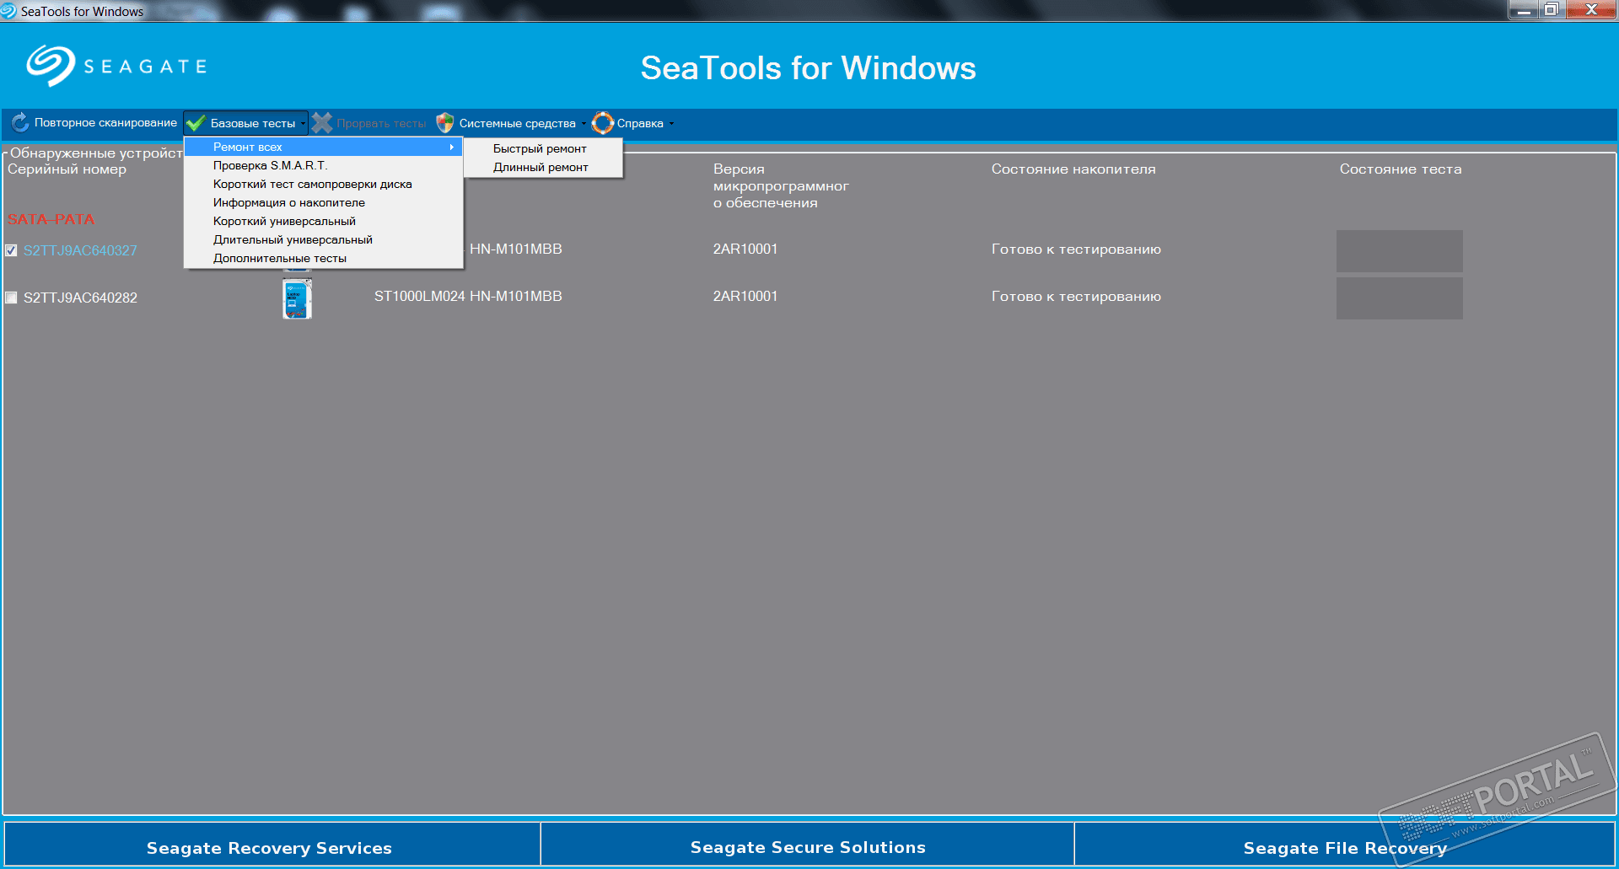The image size is (1619, 869).
Task: Close the SeaTools for Windows window
Action: point(1591,10)
